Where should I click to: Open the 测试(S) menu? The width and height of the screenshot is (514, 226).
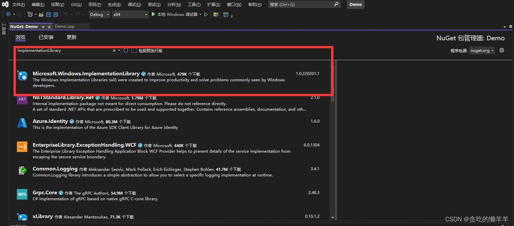[x=154, y=5]
